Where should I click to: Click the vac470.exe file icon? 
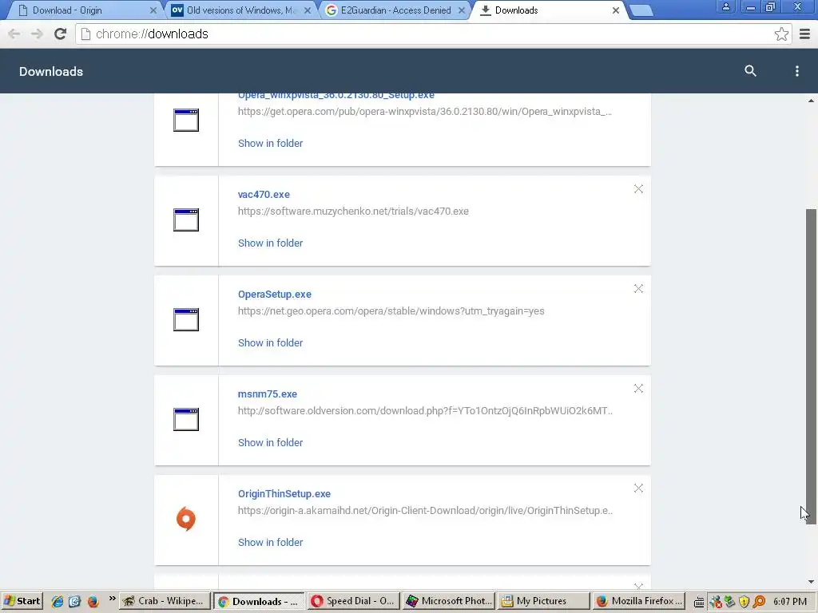(186, 220)
